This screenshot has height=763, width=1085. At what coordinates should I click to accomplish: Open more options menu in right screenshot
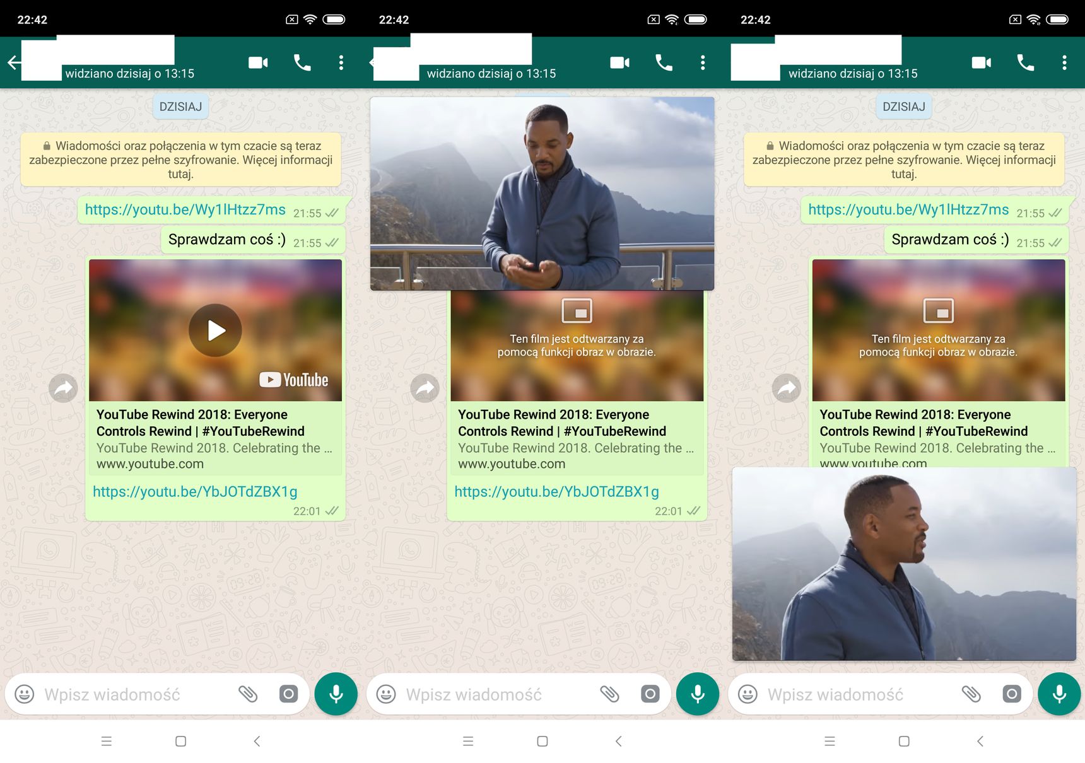click(1064, 62)
